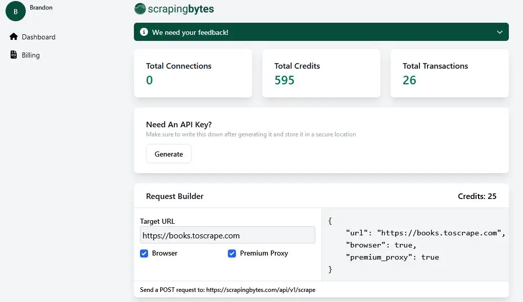Open the Dashboard menu item
Image resolution: width=523 pixels, height=302 pixels.
click(x=38, y=37)
